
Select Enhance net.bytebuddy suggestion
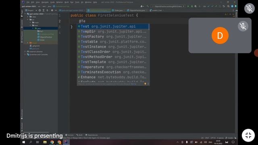[x=113, y=77]
